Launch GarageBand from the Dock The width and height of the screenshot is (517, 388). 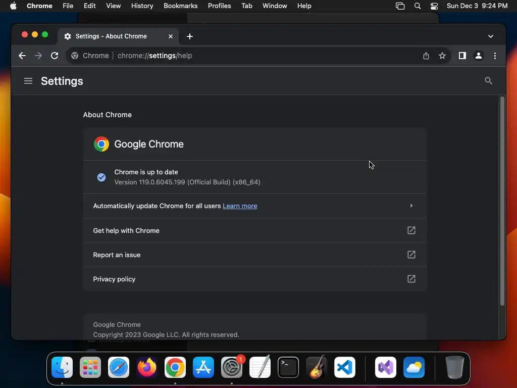click(x=317, y=367)
